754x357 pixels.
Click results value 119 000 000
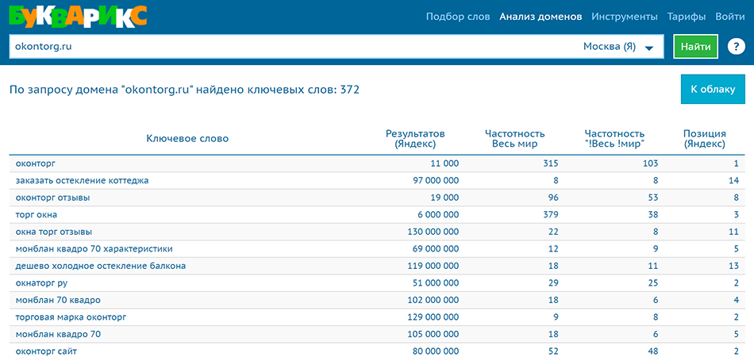(433, 267)
